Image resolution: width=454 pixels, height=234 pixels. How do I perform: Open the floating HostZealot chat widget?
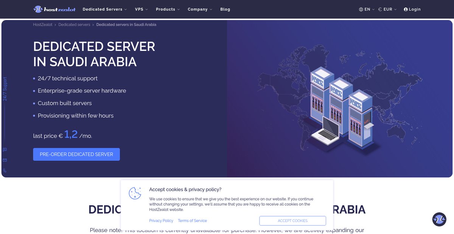pyautogui.click(x=439, y=219)
